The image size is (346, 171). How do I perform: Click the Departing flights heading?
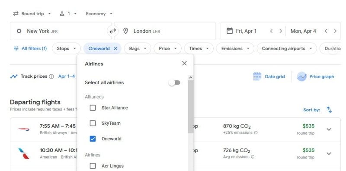tap(35, 102)
